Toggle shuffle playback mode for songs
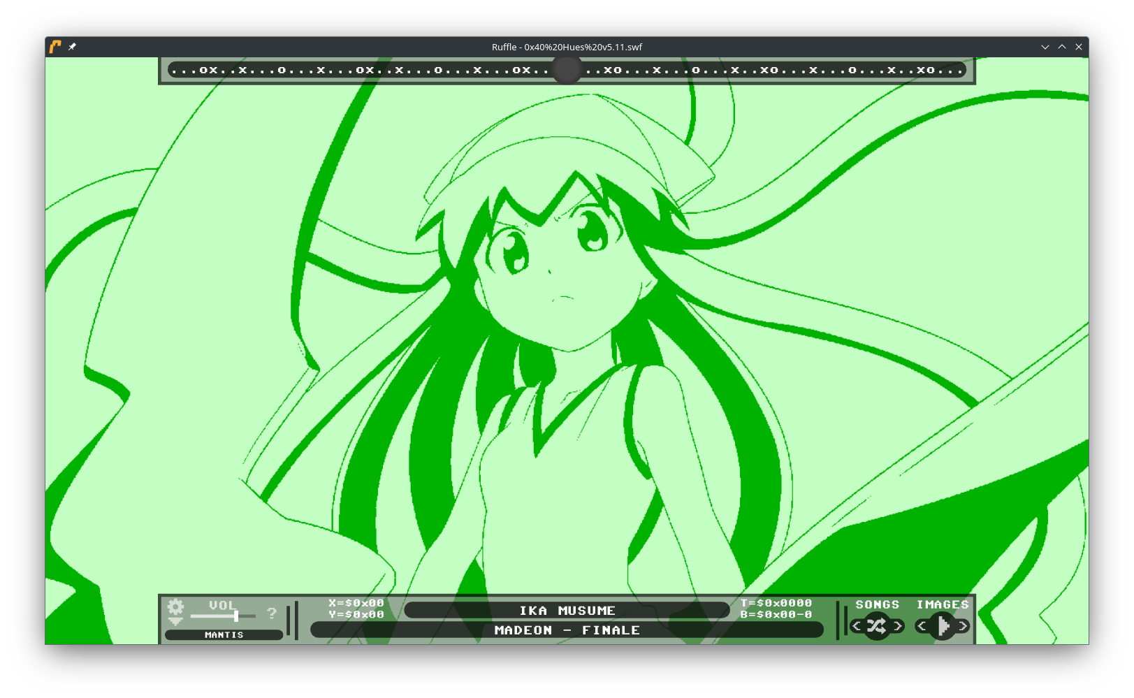Screen dimensions: 1134x698 877,625
